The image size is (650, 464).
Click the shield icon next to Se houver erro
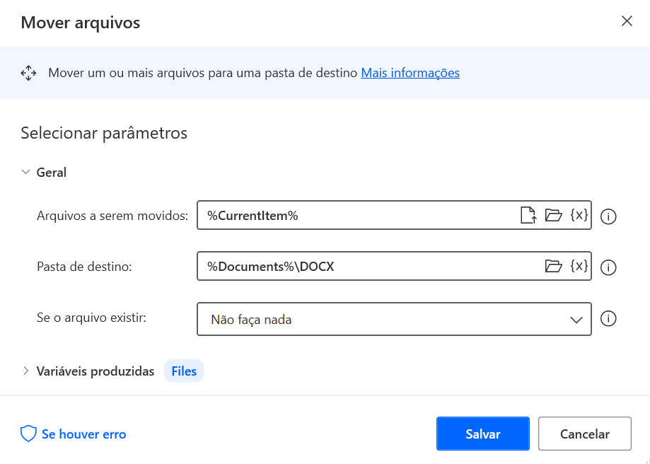pos(28,434)
